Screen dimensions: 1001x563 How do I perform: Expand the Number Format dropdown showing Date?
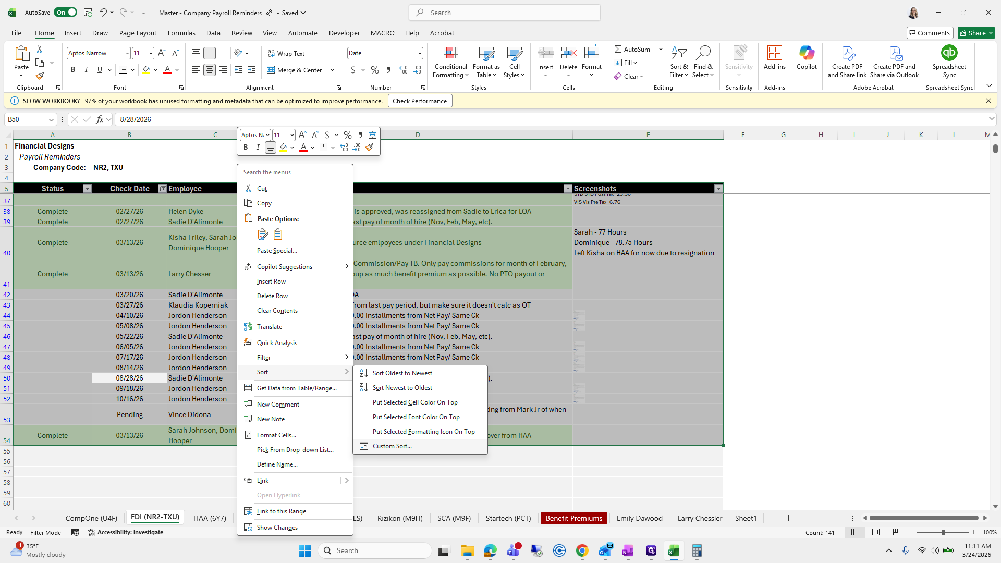(x=419, y=53)
